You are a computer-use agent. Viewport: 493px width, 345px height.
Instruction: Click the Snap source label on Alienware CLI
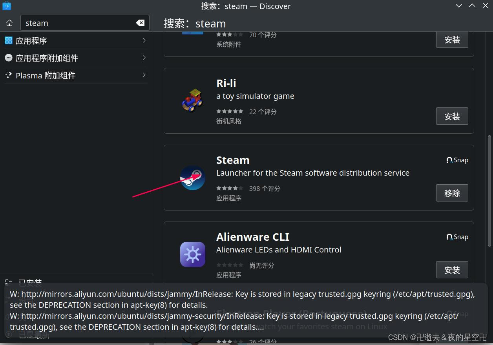[x=457, y=237]
